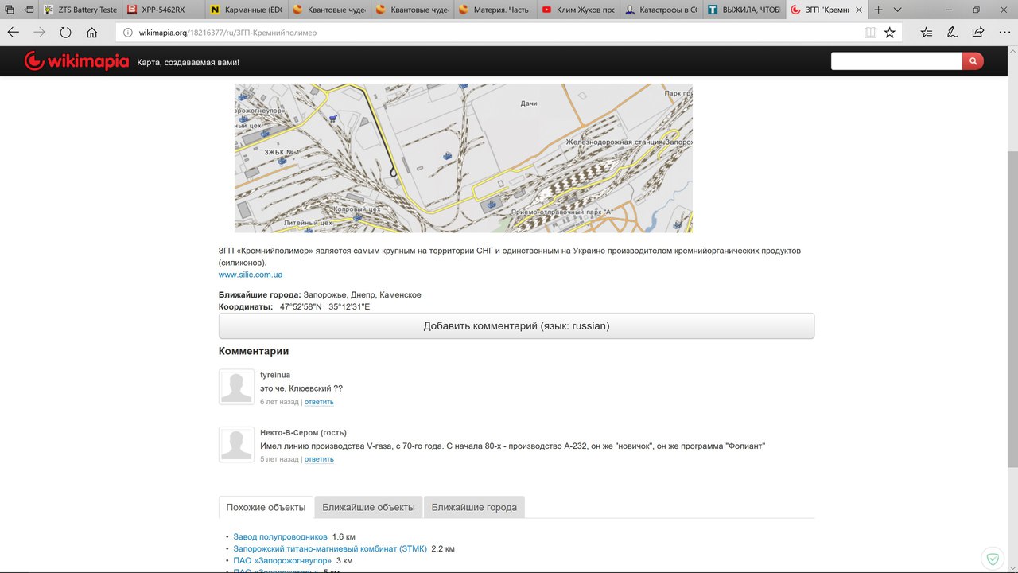Image resolution: width=1018 pixels, height=573 pixels.
Task: Open the favorites hub
Action: tap(927, 33)
